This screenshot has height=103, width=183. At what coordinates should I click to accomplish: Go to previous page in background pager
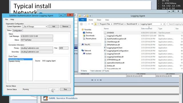point(95,80)
